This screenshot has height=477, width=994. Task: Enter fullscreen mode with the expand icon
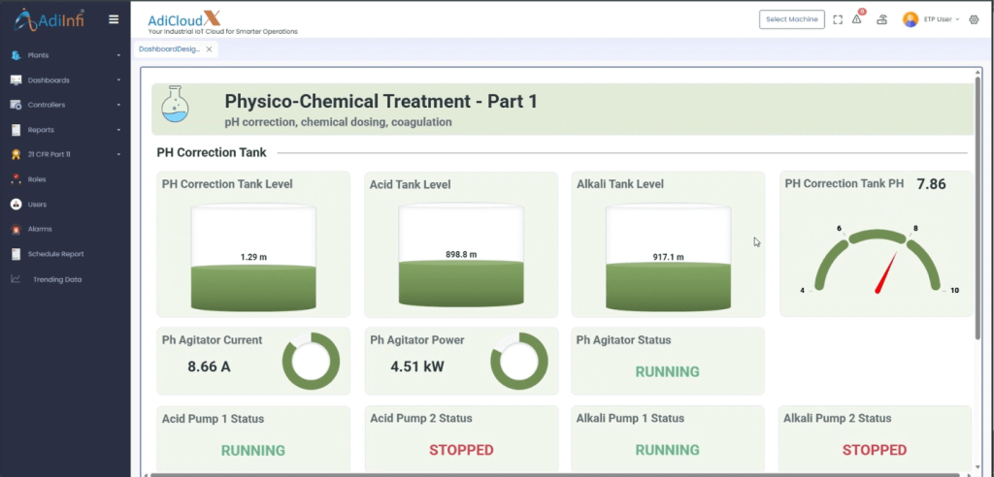(x=838, y=19)
